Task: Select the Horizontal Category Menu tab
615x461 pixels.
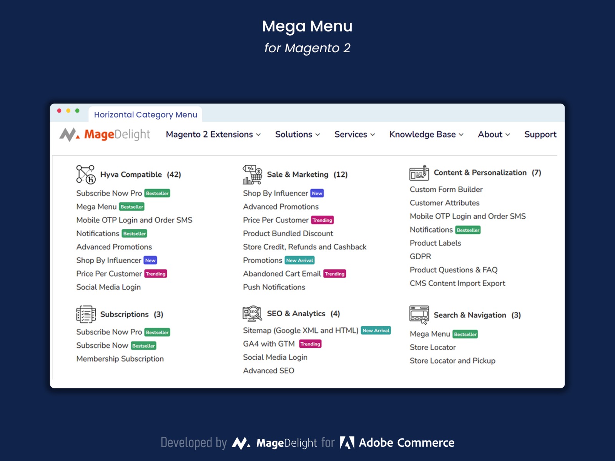Action: pos(145,114)
